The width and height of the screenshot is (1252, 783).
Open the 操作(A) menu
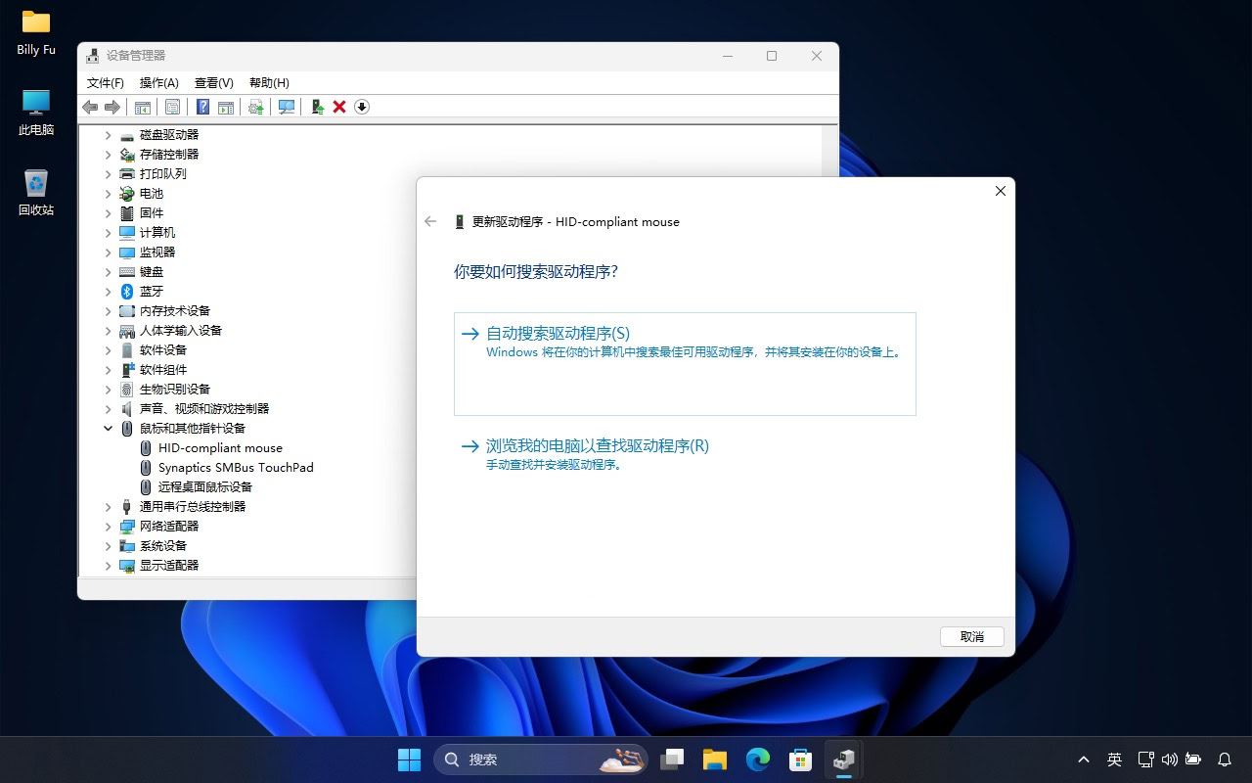pos(158,83)
